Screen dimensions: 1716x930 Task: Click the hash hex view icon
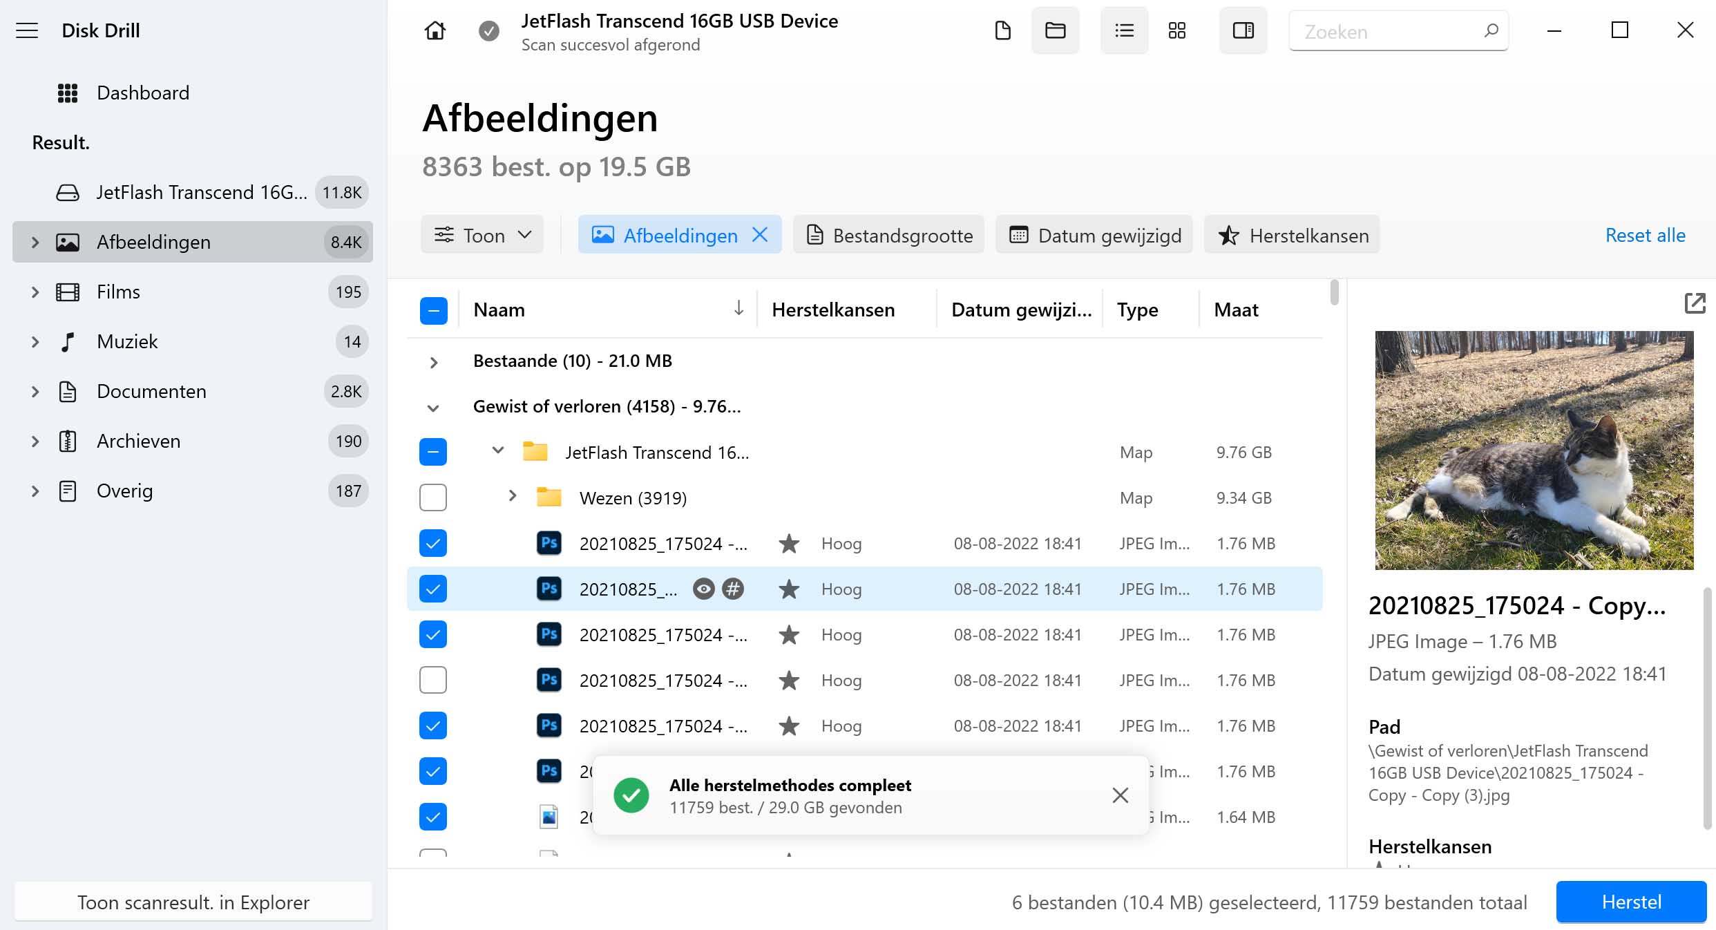(x=732, y=589)
